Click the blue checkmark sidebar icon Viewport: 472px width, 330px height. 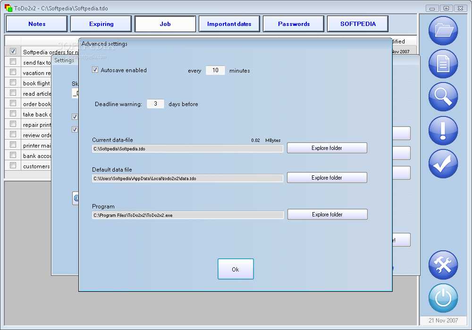pyautogui.click(x=443, y=164)
